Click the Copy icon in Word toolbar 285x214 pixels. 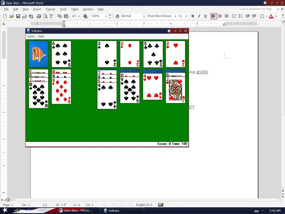pos(60,16)
